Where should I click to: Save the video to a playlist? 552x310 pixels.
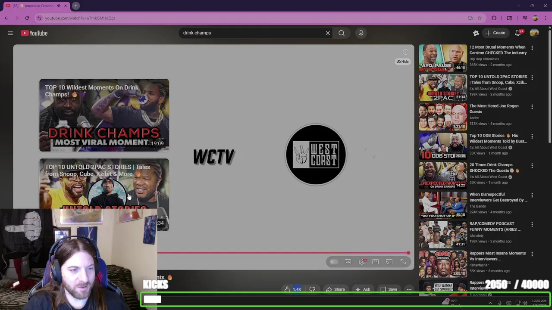[x=389, y=289]
